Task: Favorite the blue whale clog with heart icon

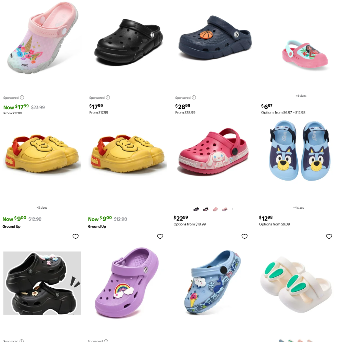Action: tap(245, 236)
